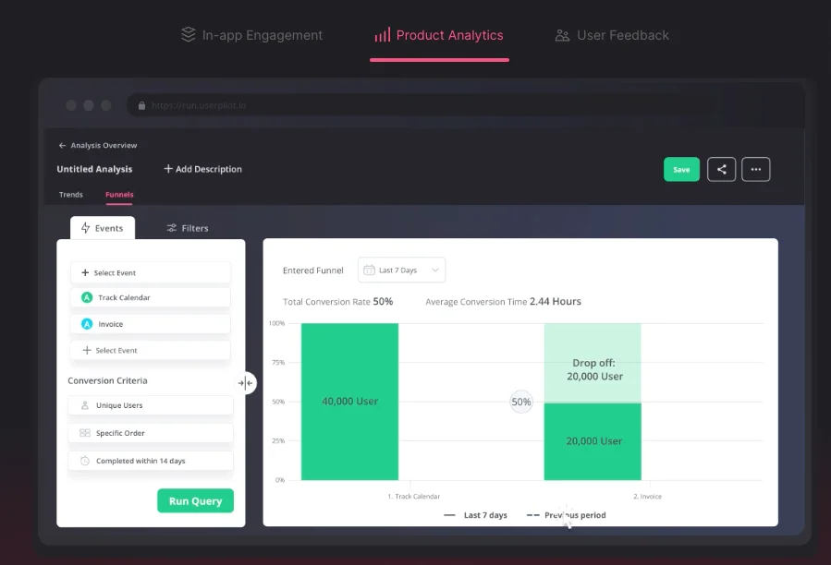Click the 20,000 User converted bar segment
The height and width of the screenshot is (565, 831).
coord(593,441)
